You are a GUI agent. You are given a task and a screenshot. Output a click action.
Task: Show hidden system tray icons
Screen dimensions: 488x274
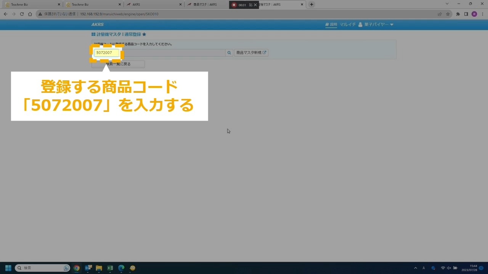pos(416,268)
